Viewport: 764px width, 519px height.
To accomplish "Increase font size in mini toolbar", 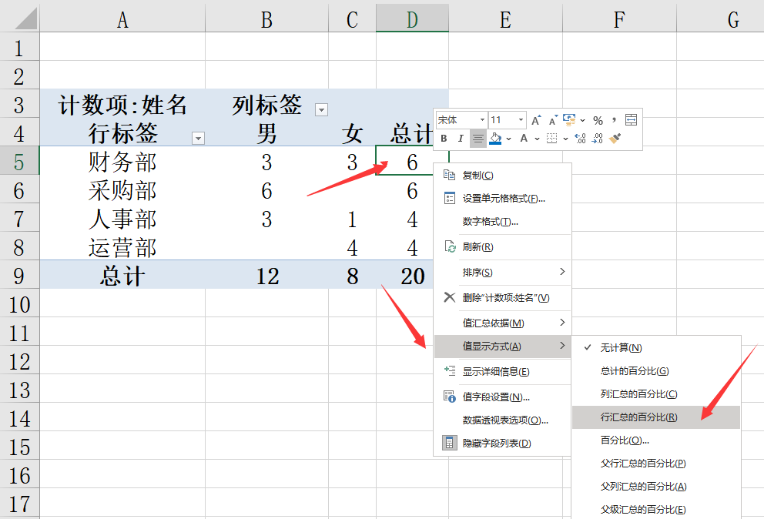I will click(x=536, y=120).
